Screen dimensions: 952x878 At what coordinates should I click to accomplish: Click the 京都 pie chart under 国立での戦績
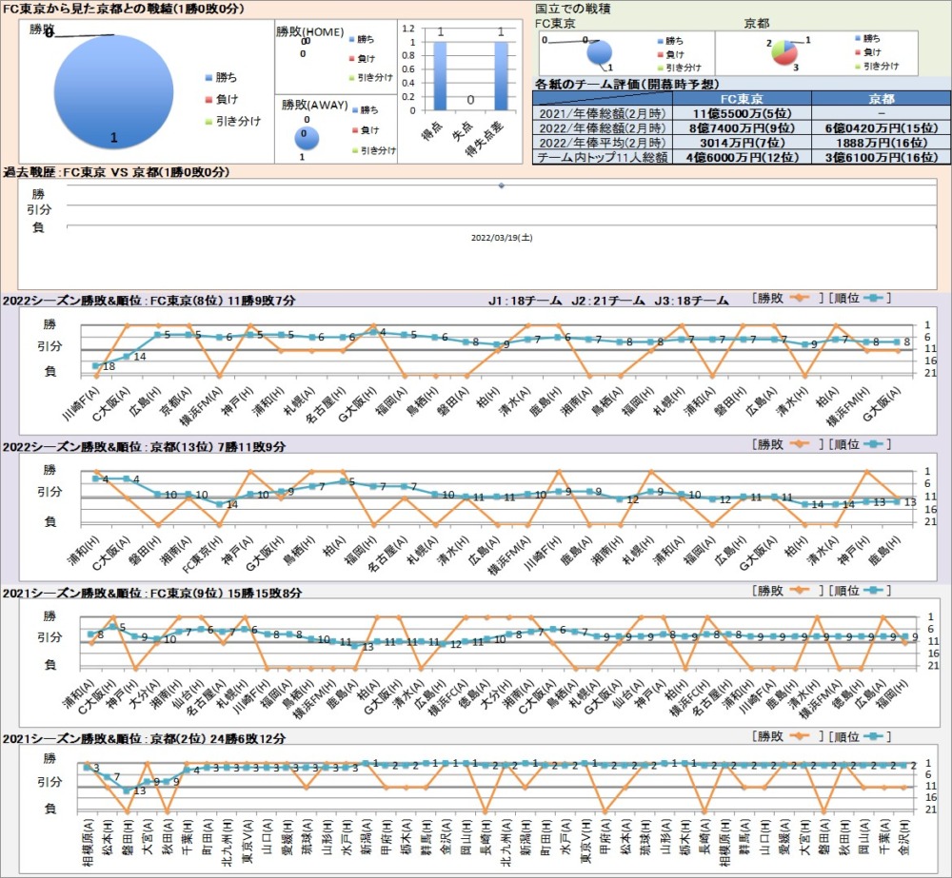point(784,52)
